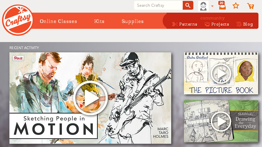The width and height of the screenshot is (262, 147).
Task: Click the Craftsy logo
Action: (18, 20)
